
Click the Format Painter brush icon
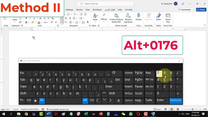pyautogui.click(x=20, y=22)
